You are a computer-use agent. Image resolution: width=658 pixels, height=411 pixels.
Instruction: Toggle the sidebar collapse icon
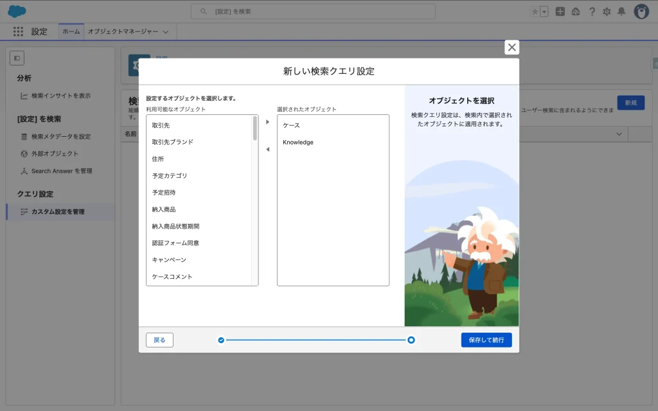point(17,58)
